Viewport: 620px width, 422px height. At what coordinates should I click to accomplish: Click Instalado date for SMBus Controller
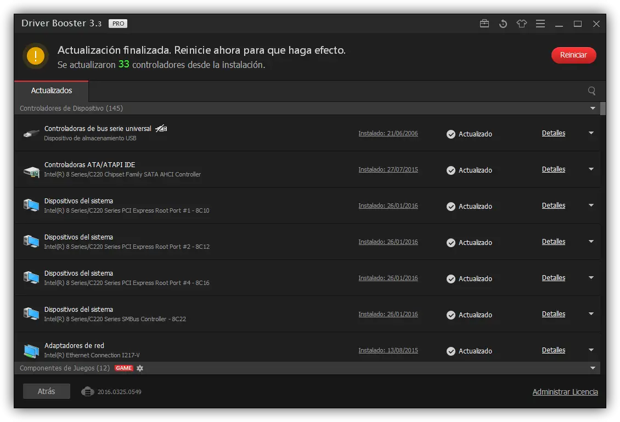(x=388, y=314)
